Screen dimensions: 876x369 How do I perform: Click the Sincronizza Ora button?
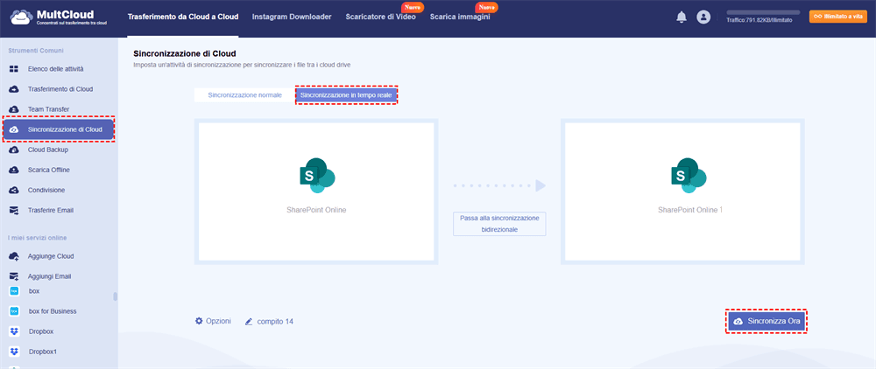click(x=766, y=322)
